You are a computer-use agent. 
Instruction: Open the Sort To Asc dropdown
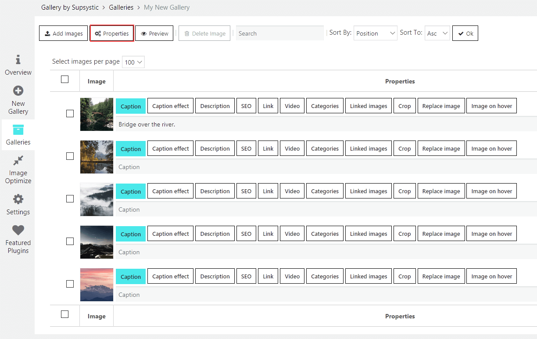437,33
